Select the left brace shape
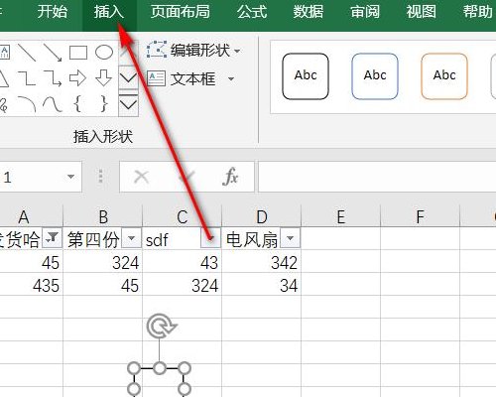The image size is (496, 397). click(77, 104)
